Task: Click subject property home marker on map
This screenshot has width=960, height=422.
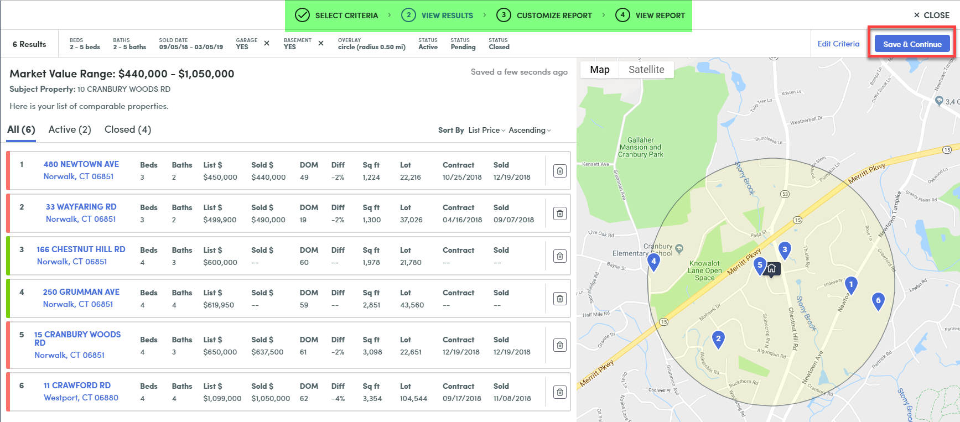Action: coord(772,269)
